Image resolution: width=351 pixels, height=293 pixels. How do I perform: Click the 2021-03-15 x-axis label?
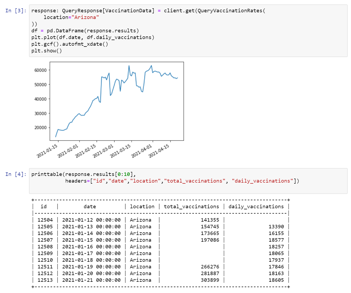(x=121, y=151)
